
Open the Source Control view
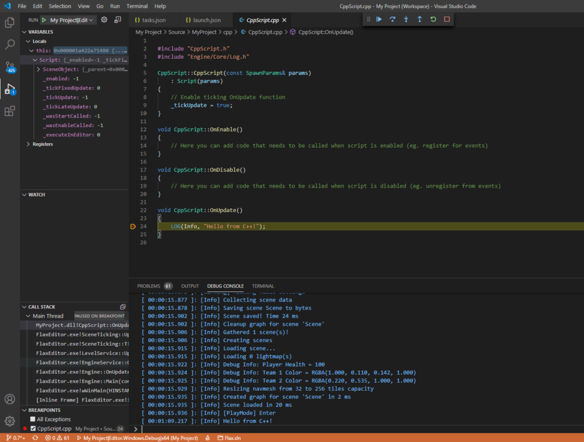(10, 67)
